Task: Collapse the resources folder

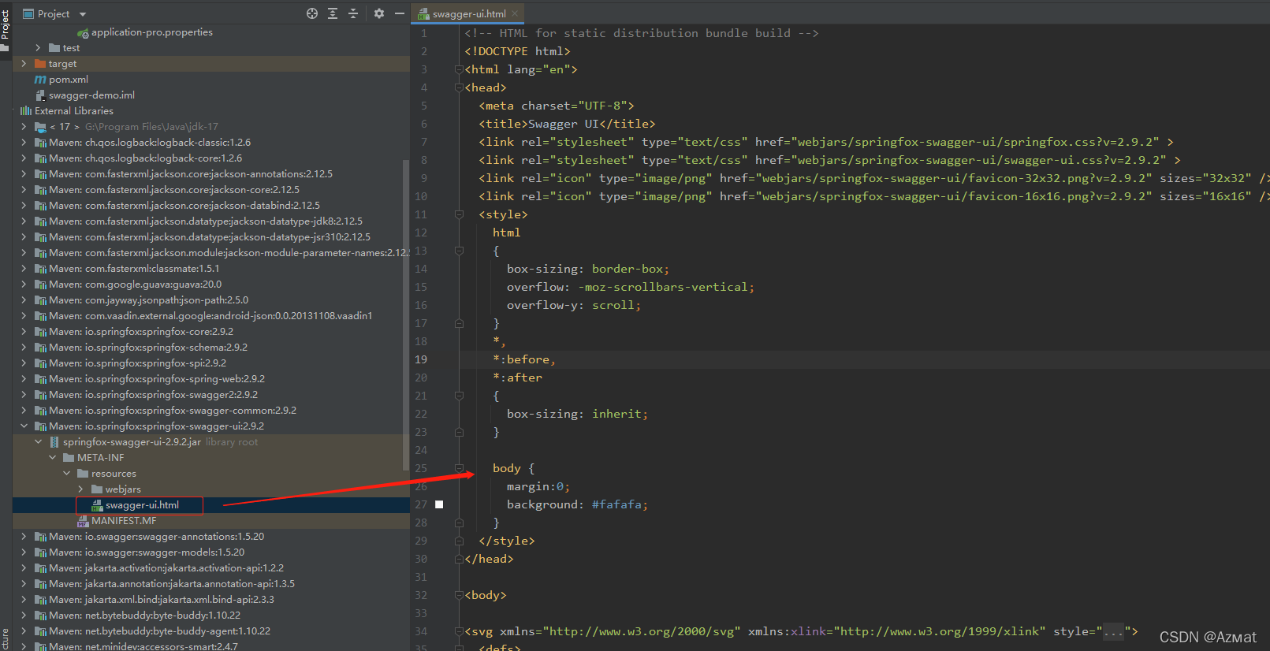Action: [66, 474]
